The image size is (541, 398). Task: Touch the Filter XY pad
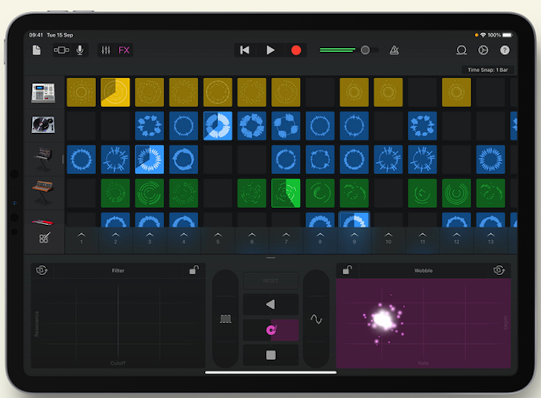[x=118, y=324]
